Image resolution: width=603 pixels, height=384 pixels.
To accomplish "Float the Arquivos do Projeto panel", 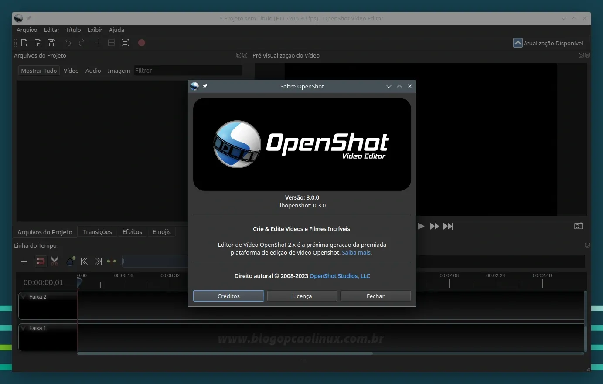I will pos(238,55).
